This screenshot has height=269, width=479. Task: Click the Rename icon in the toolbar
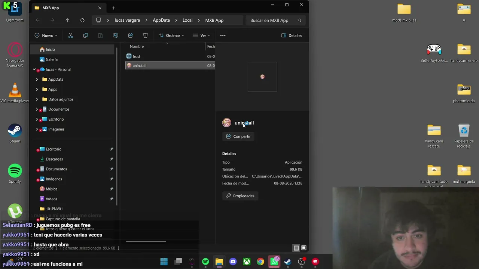[115, 35]
